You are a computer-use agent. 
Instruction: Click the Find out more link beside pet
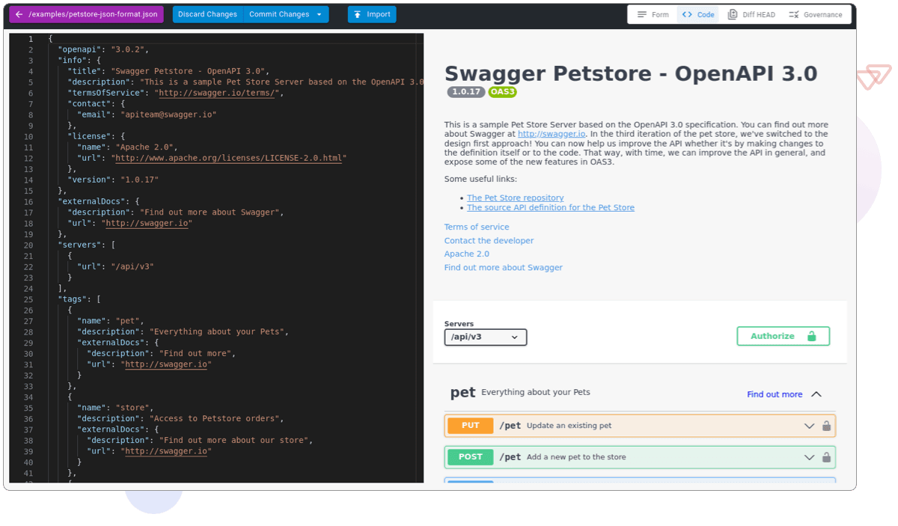(x=775, y=394)
